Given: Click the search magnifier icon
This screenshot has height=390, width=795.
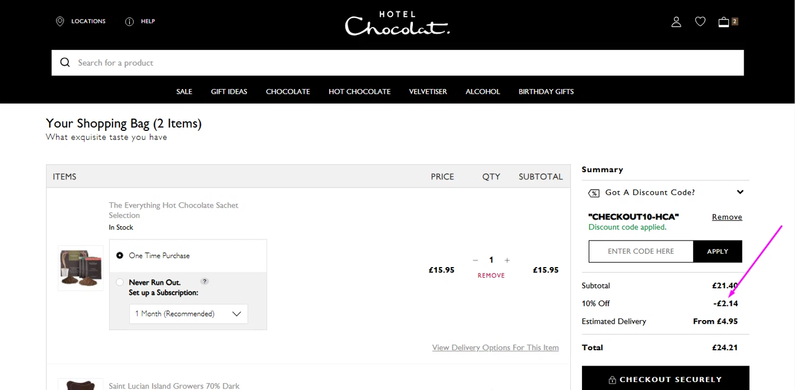Looking at the screenshot, I should [x=65, y=63].
